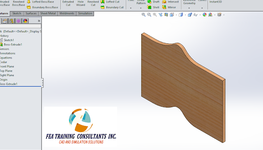Open View Settings dropdown arrow

(x=215, y=15)
